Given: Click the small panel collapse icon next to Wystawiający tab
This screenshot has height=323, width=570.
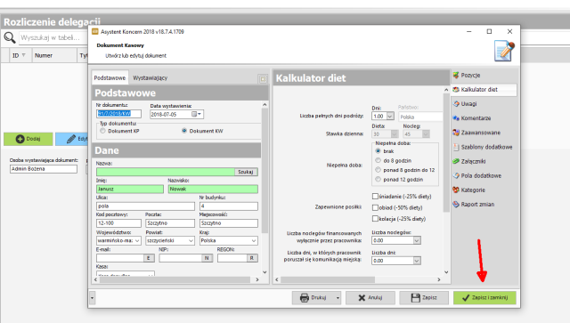Looking at the screenshot, I should point(263,79).
